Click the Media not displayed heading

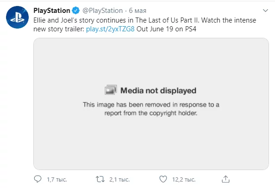(x=158, y=90)
